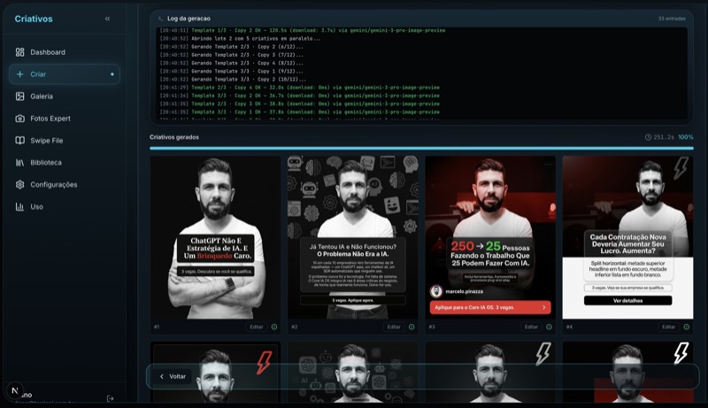Click the Voltar back button
The width and height of the screenshot is (708, 408).
[x=173, y=376]
